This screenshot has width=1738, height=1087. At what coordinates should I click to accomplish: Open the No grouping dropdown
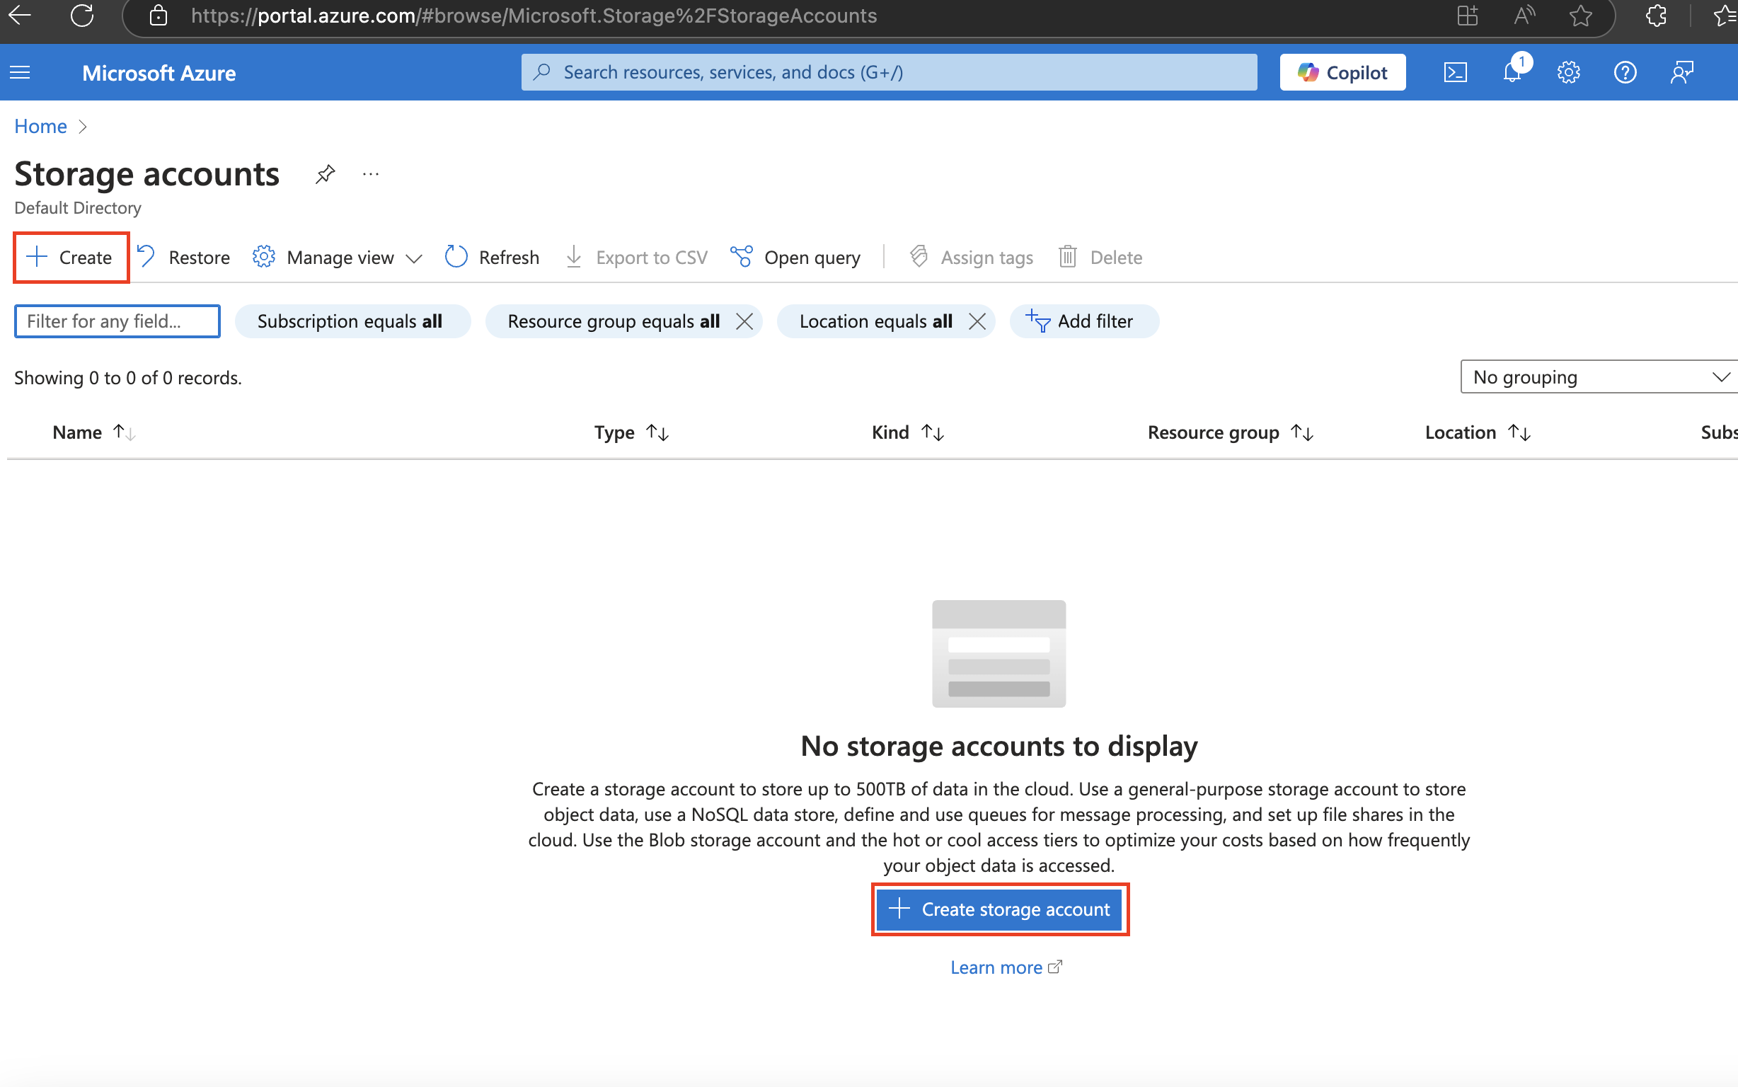point(1599,376)
